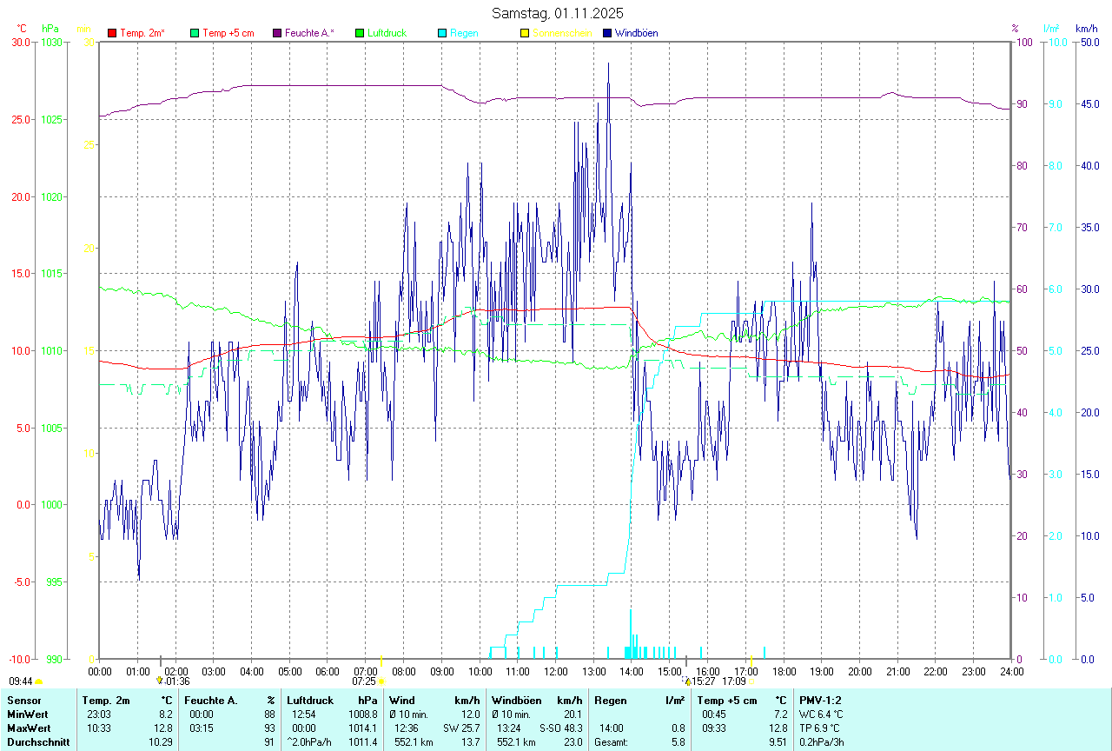1112x751 pixels.
Task: Click the purple Feuchte A. legend square
Action: click(x=277, y=33)
